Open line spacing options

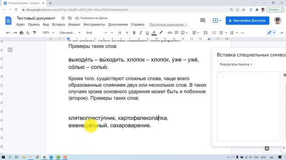click(206, 32)
